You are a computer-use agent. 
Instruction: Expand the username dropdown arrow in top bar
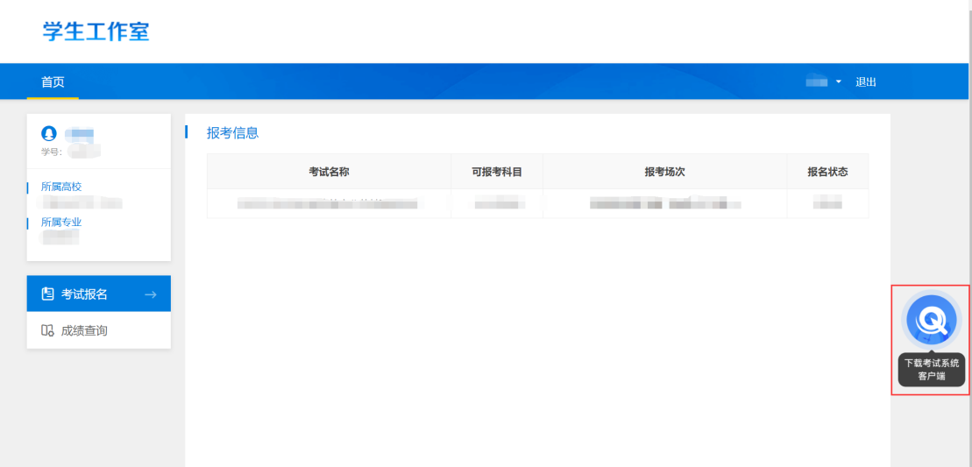[x=838, y=81]
